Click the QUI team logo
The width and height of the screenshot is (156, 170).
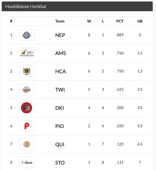tap(27, 144)
